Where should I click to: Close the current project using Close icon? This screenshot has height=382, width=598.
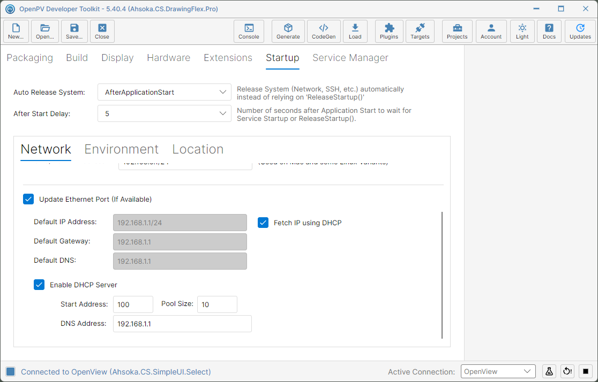[x=102, y=31]
